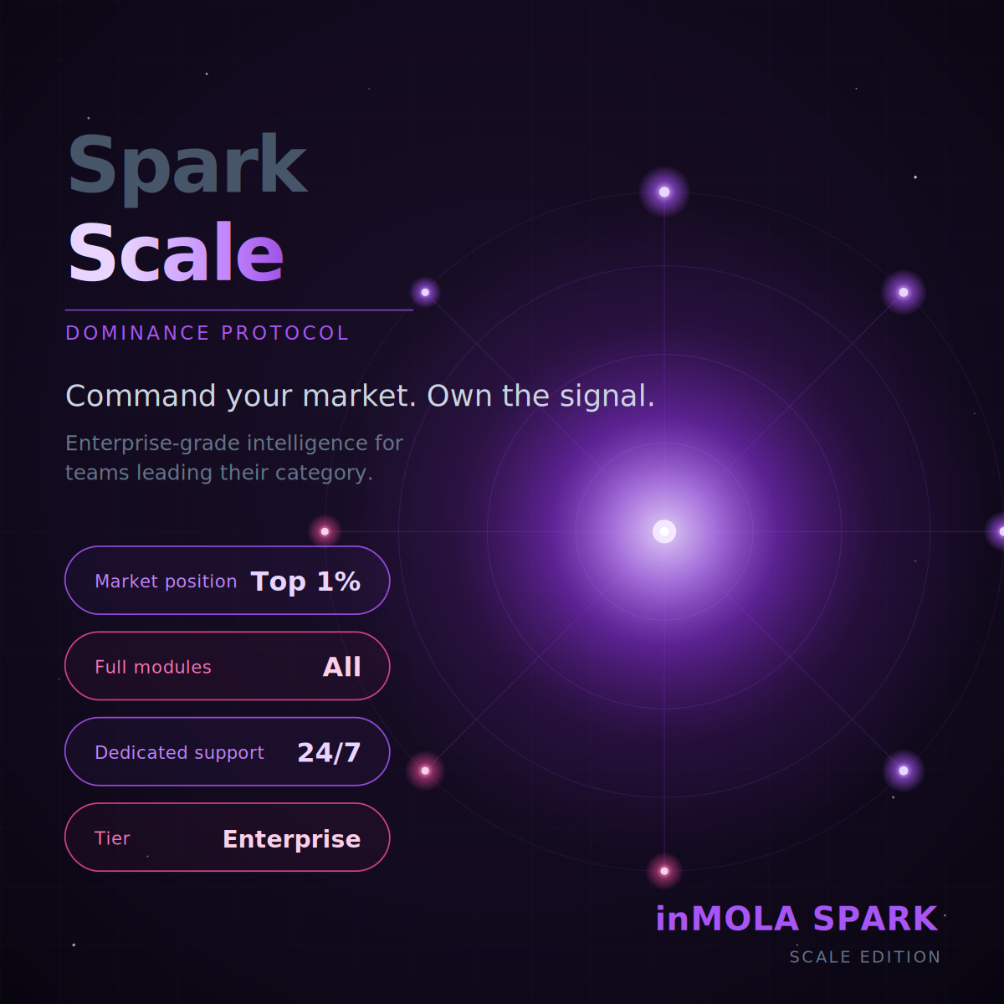
Task: Click the DOMINANCE PROTOCOL subtitle
Action: [207, 333]
